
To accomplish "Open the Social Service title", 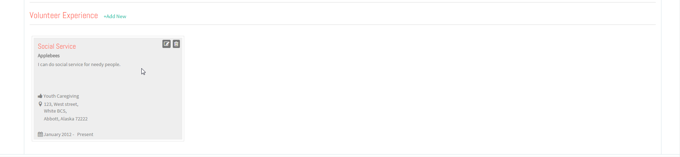I will (57, 47).
